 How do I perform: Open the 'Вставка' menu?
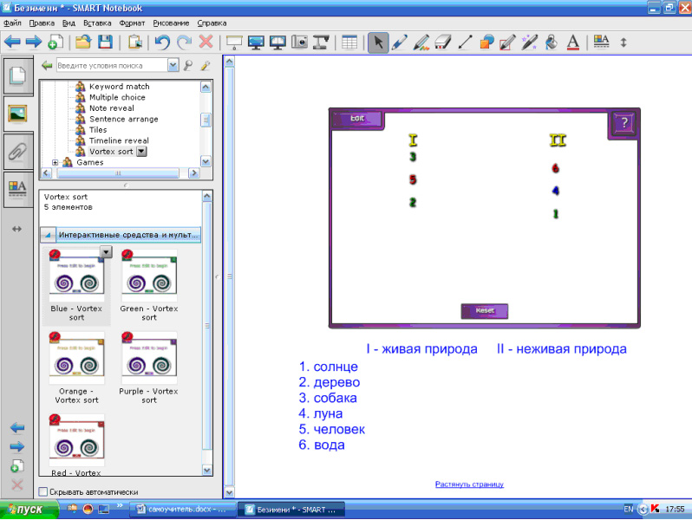pos(98,23)
